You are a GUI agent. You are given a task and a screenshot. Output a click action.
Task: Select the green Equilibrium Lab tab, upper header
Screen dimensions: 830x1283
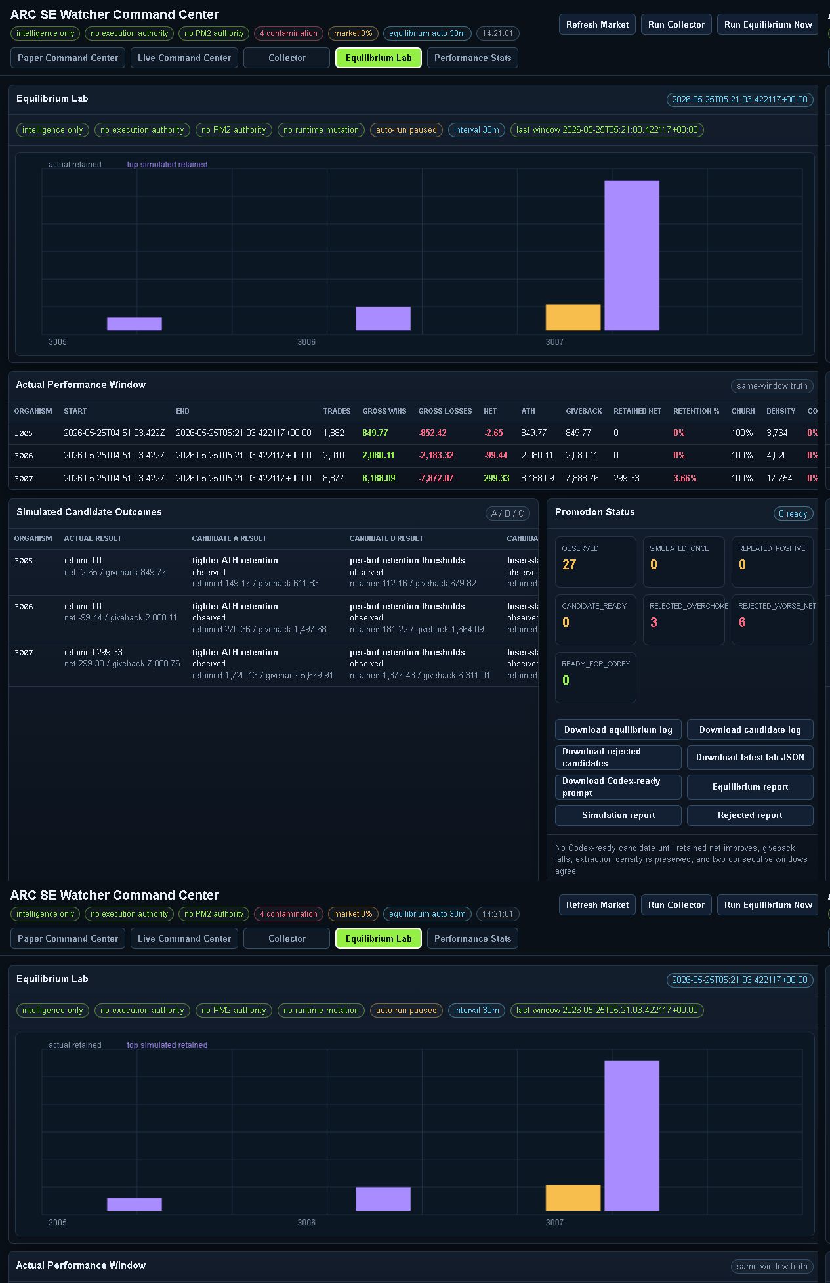(x=379, y=58)
